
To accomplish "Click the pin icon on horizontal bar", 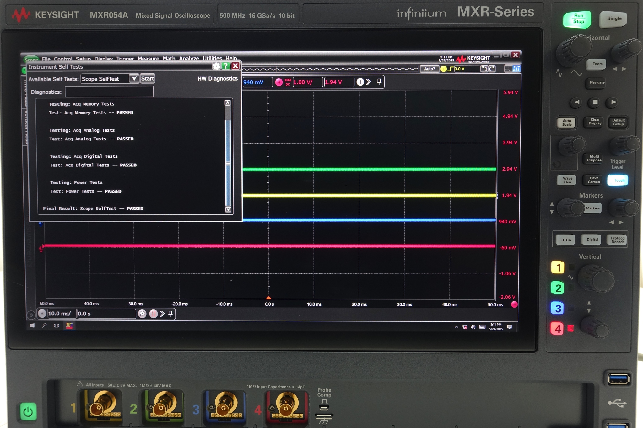I will point(170,314).
